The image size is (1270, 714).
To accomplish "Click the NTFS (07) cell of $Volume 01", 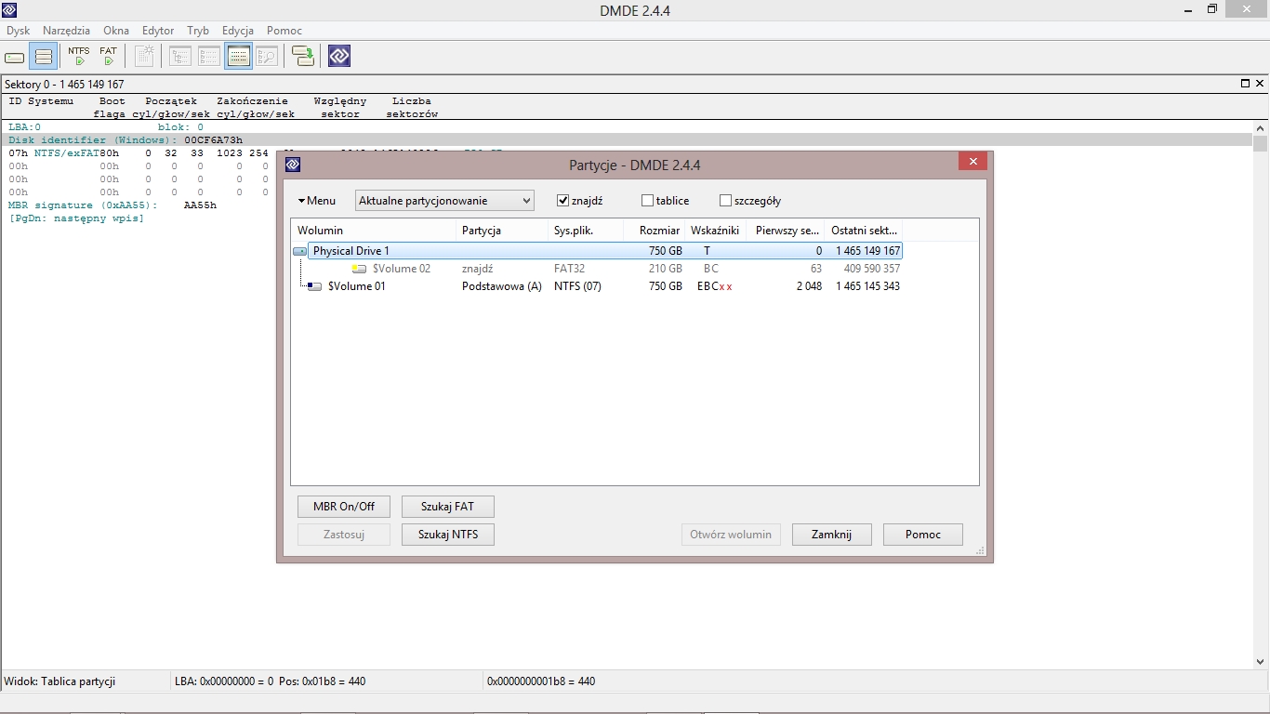I will tap(577, 286).
